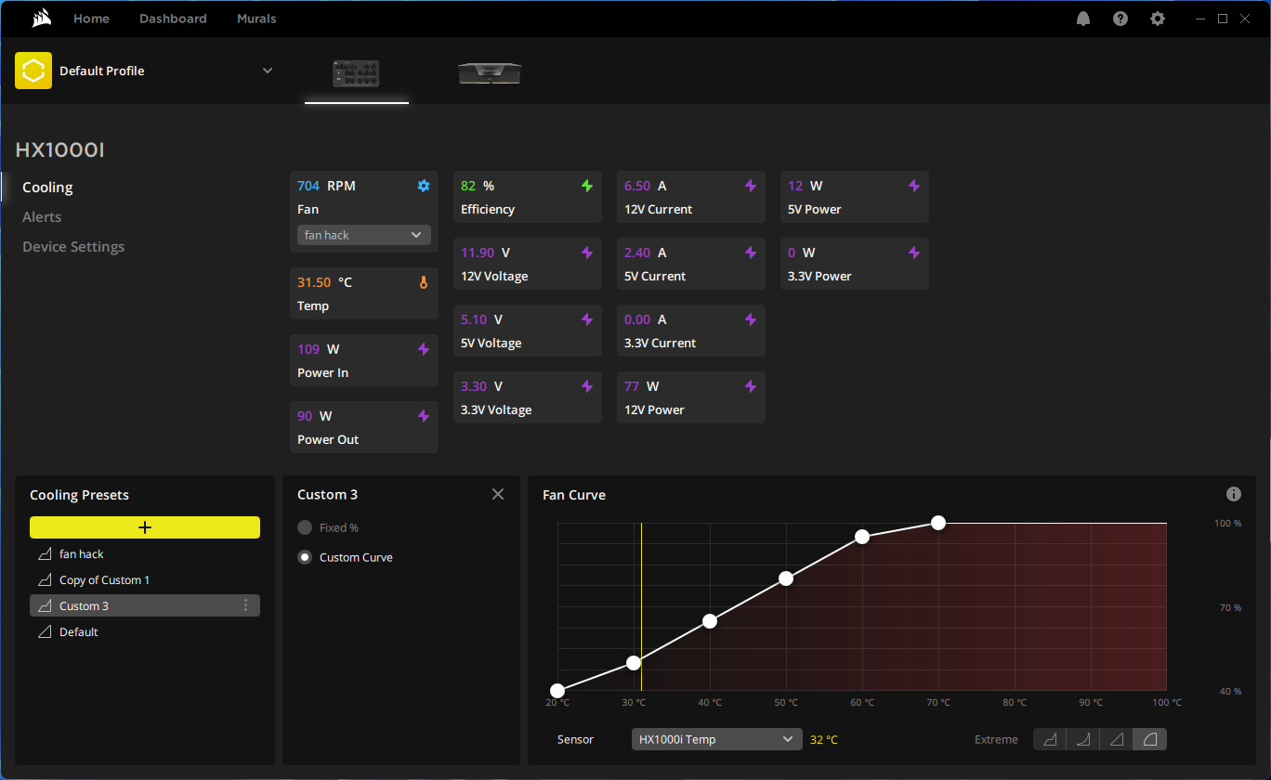Image resolution: width=1271 pixels, height=780 pixels.
Task: Click the 12V Voltage lightning icon
Action: (x=587, y=253)
